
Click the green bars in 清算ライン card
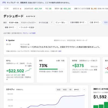coord(101,105)
